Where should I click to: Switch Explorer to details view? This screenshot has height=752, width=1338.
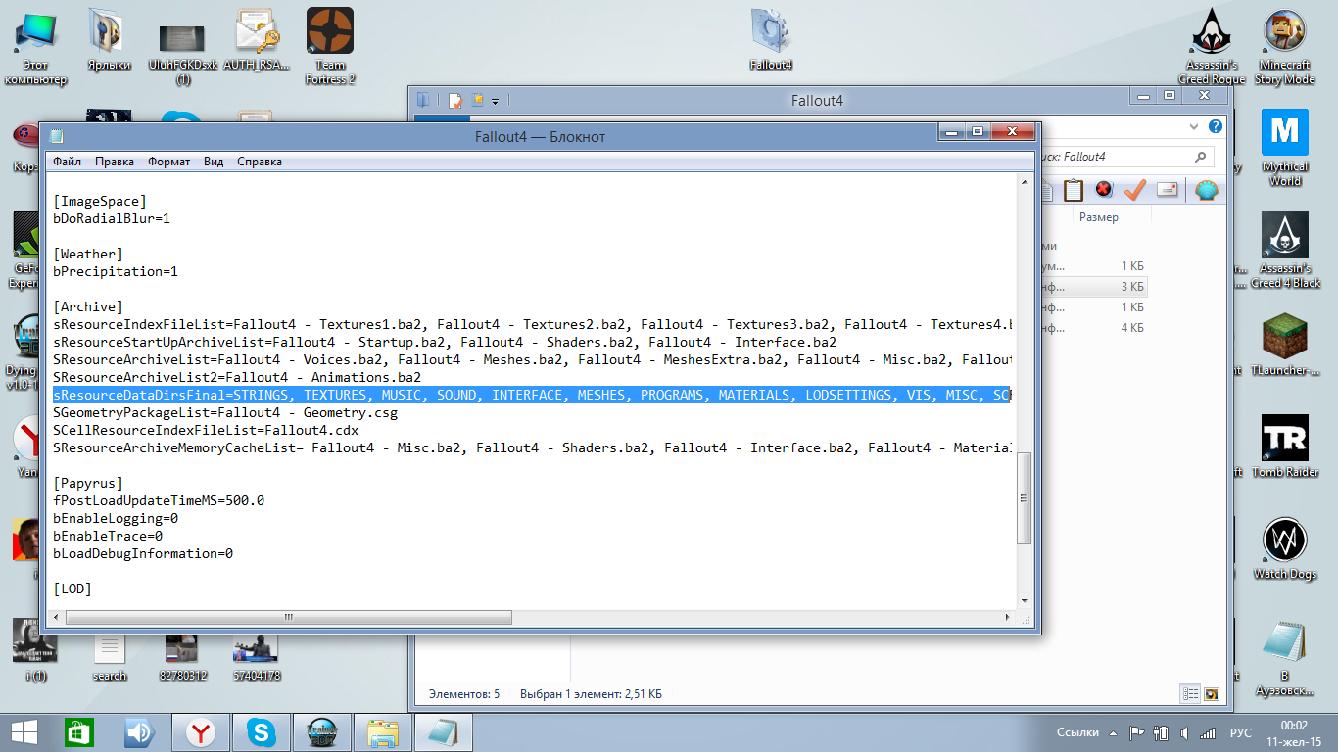1191,694
